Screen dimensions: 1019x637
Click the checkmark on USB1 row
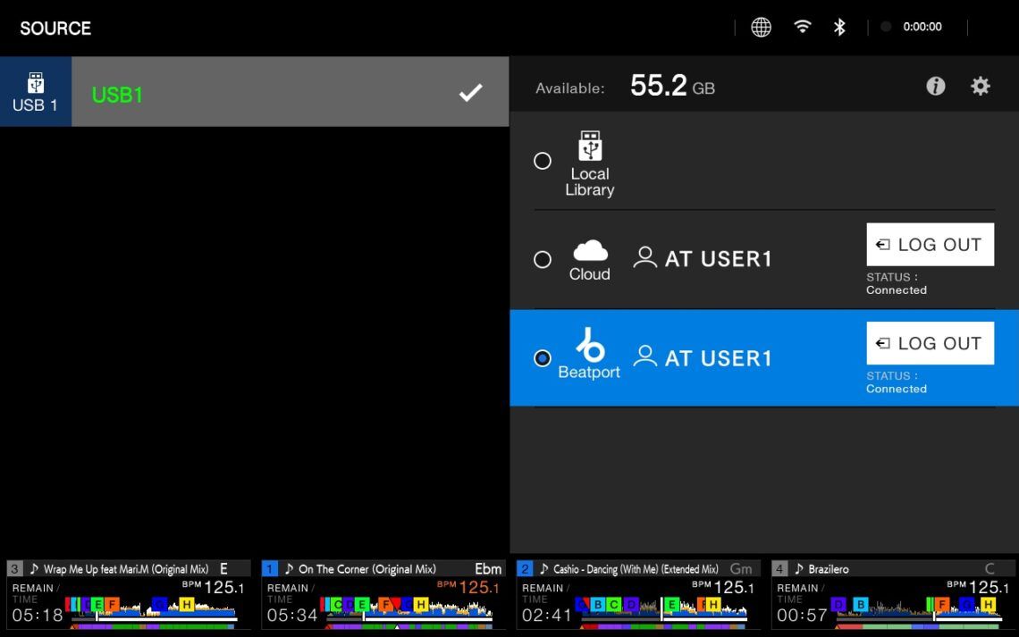click(x=470, y=93)
